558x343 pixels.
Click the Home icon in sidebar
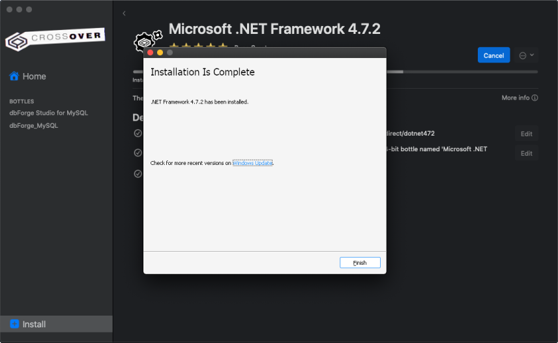click(14, 76)
